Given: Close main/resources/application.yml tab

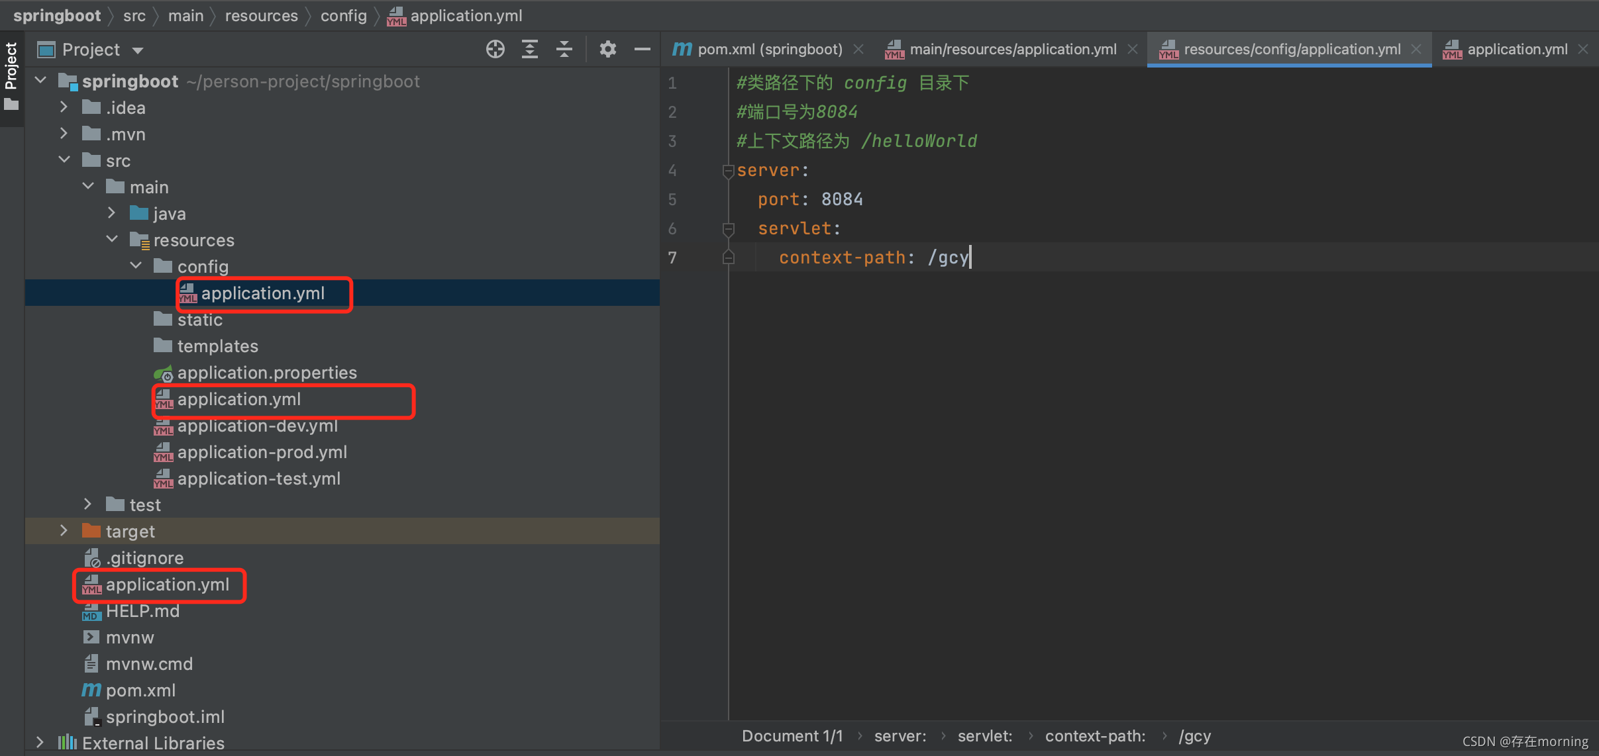Looking at the screenshot, I should 1133,49.
